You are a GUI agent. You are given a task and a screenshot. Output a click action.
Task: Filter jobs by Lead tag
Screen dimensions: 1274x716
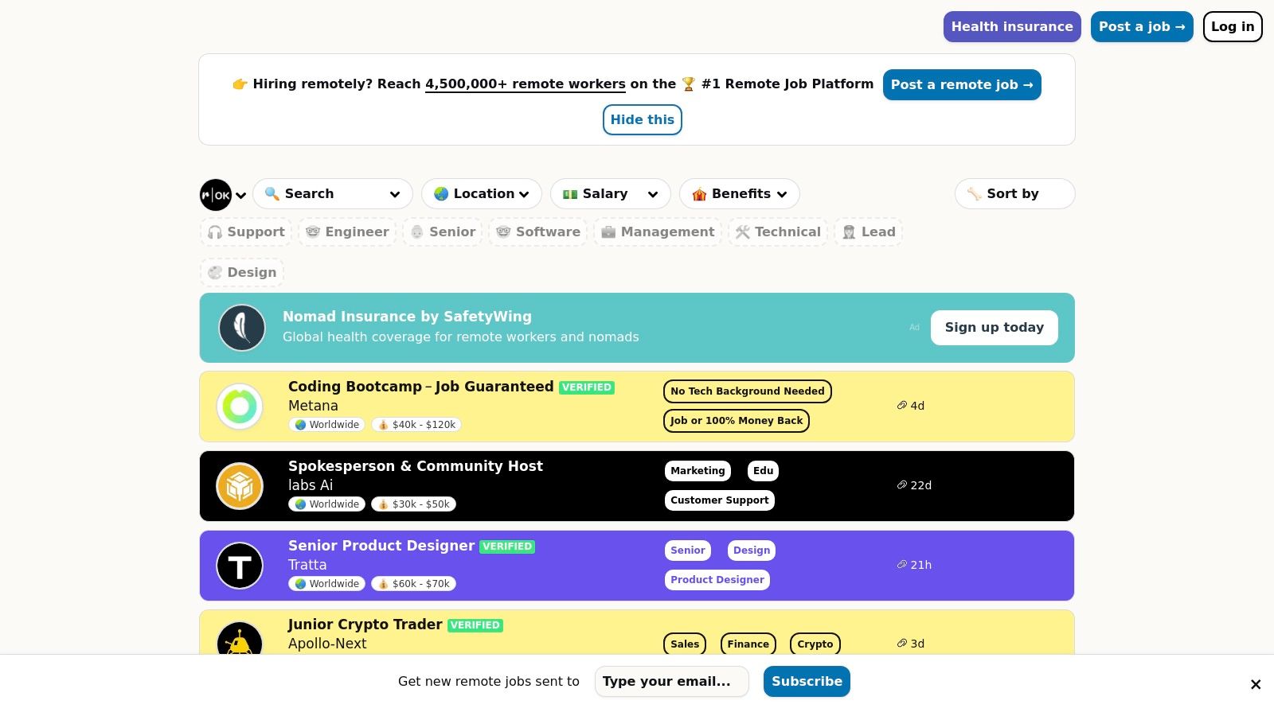869,232
